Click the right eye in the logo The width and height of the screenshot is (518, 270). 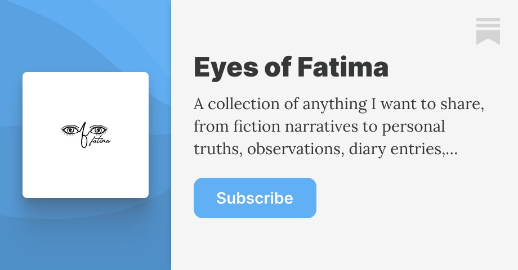click(98, 130)
